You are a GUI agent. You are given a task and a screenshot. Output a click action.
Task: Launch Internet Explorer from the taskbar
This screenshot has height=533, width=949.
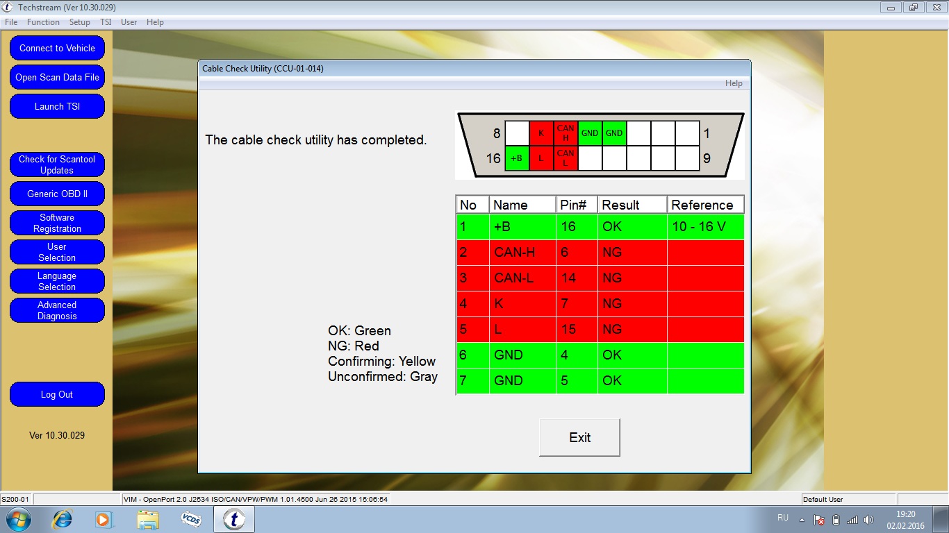point(63,519)
